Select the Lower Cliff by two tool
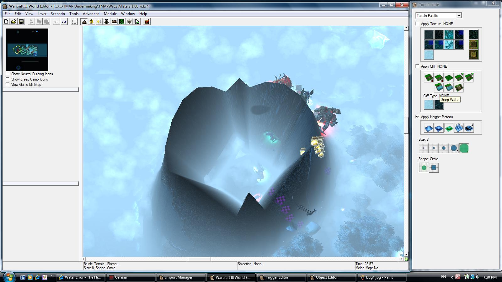502x282 pixels. (429, 77)
